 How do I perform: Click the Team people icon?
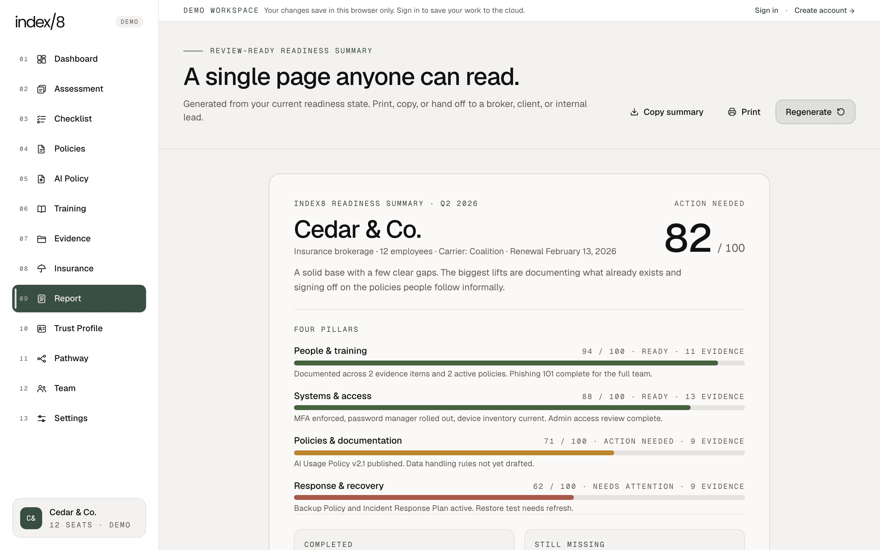pos(42,388)
